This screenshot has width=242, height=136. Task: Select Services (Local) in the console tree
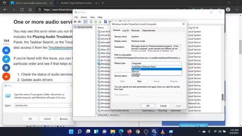[85, 27]
